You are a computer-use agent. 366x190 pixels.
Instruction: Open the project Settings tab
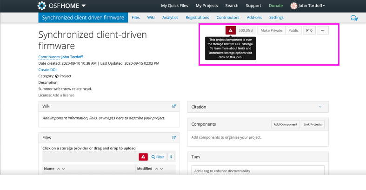(x=276, y=18)
